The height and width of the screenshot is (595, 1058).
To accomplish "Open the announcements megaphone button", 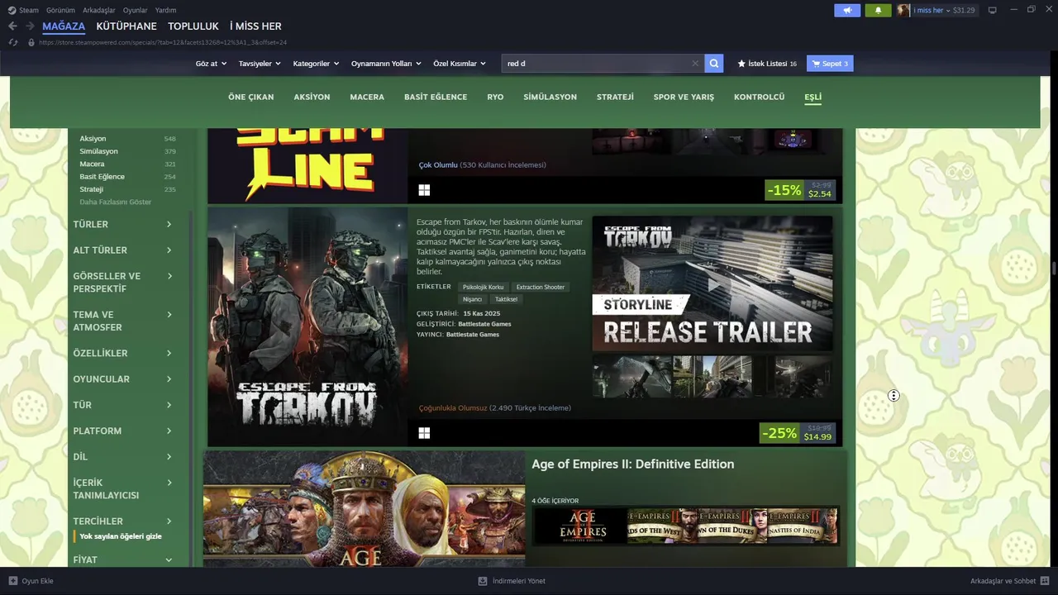I will [x=847, y=10].
